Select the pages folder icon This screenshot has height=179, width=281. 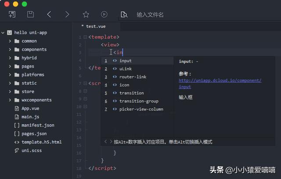pyautogui.click(x=17, y=66)
